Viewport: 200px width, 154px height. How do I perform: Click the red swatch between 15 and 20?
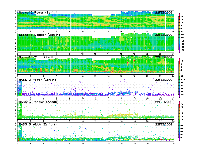point(179,18)
